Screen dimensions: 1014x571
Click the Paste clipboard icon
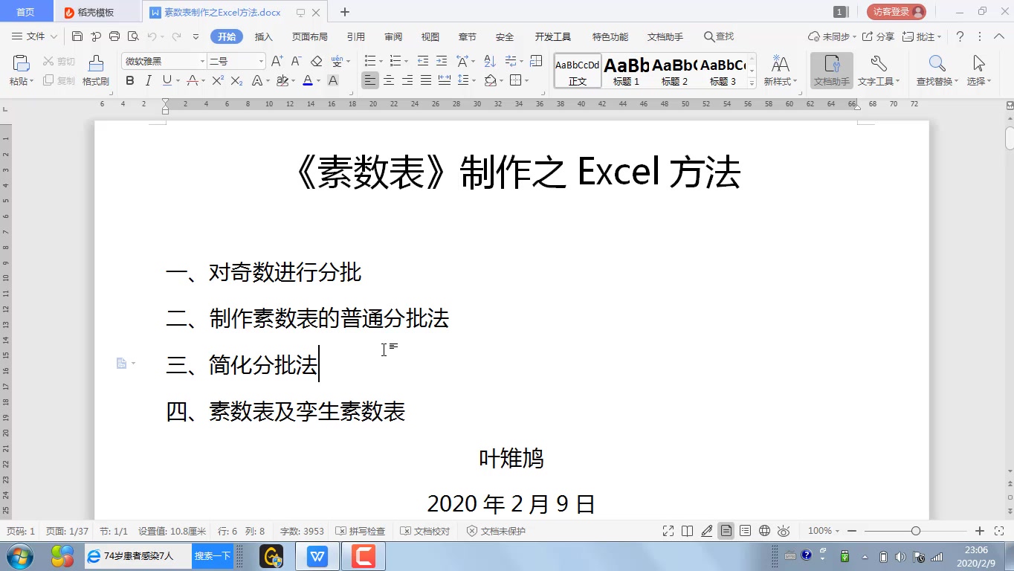(x=21, y=64)
